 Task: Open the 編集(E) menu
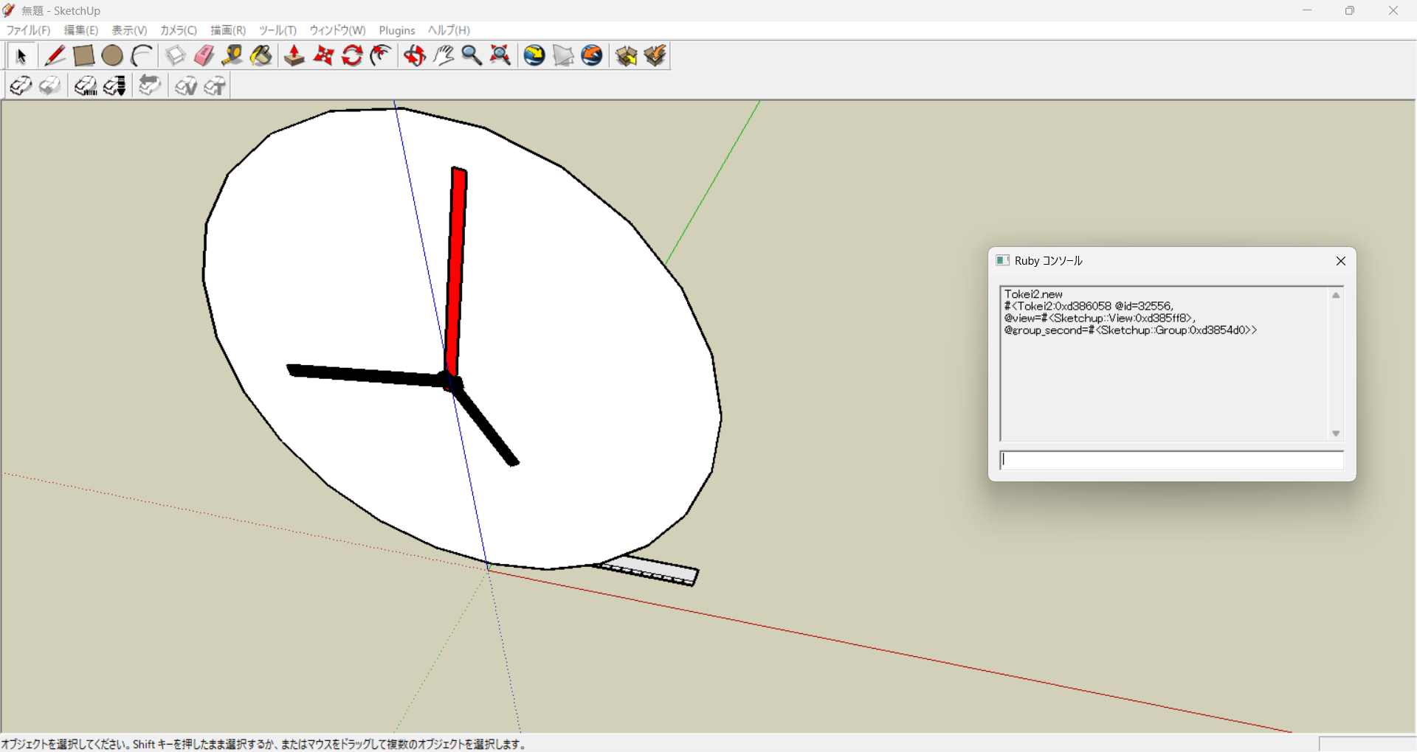tap(81, 30)
